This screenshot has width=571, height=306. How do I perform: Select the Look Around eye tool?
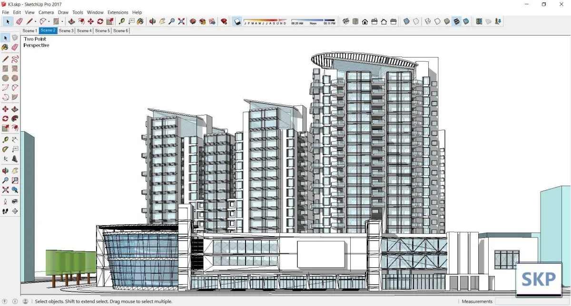15,201
